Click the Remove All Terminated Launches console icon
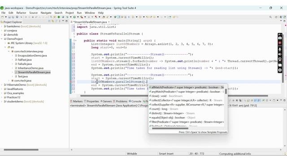The image size is (287, 161). point(240,100)
